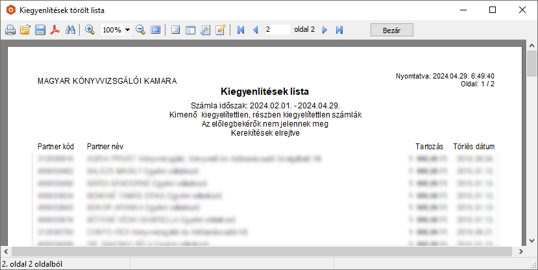Image resolution: width=538 pixels, height=270 pixels.
Task: Click the edit page pencil icon
Action: [x=221, y=31]
